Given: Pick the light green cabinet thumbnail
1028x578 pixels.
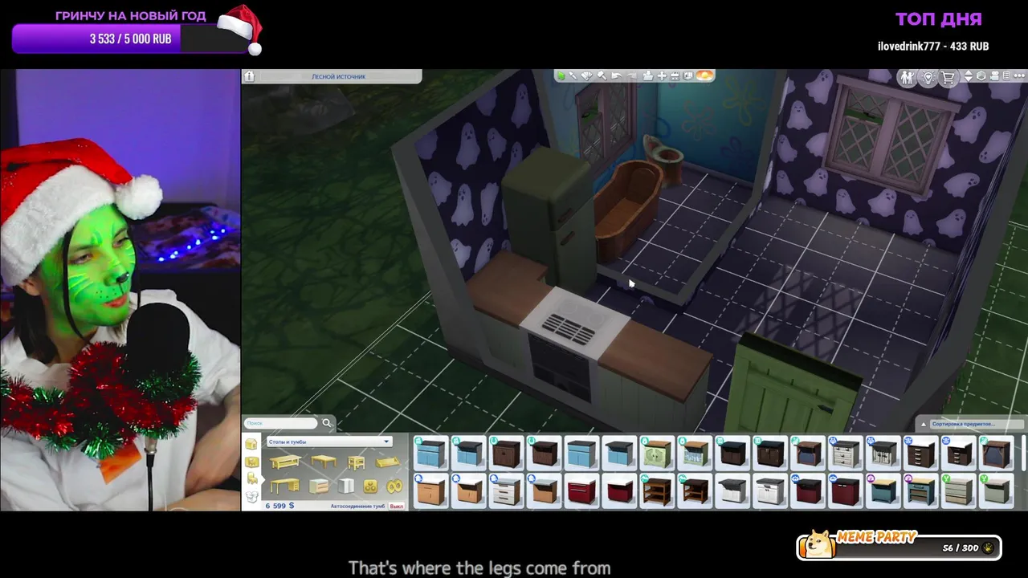Looking at the screenshot, I should (x=657, y=453).
